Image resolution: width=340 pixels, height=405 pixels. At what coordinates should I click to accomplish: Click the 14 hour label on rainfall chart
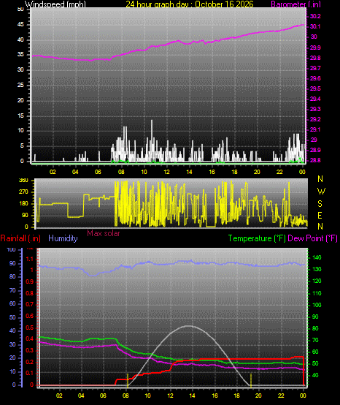click(192, 395)
